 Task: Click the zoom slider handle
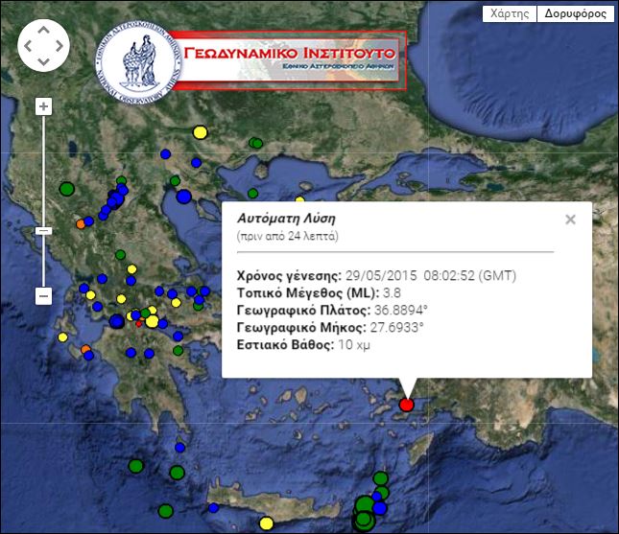click(43, 231)
